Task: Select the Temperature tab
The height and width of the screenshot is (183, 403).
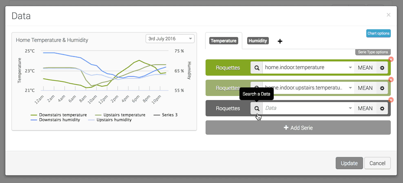Action: click(224, 41)
